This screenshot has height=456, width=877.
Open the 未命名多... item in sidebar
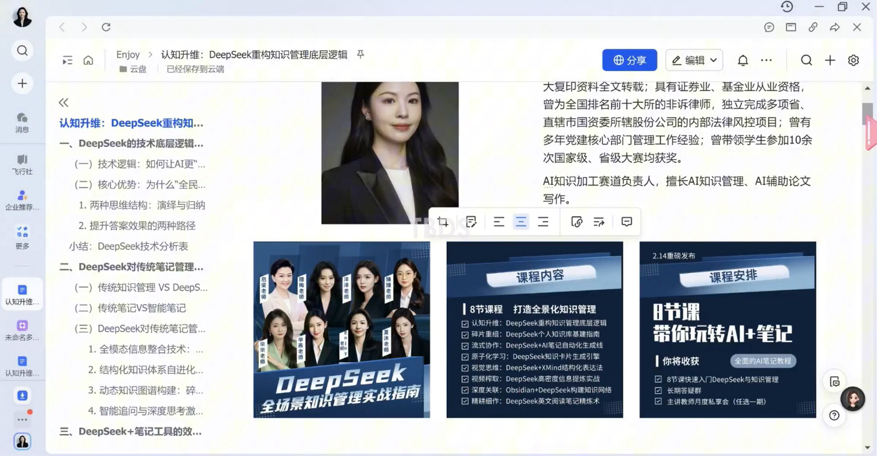(x=22, y=331)
